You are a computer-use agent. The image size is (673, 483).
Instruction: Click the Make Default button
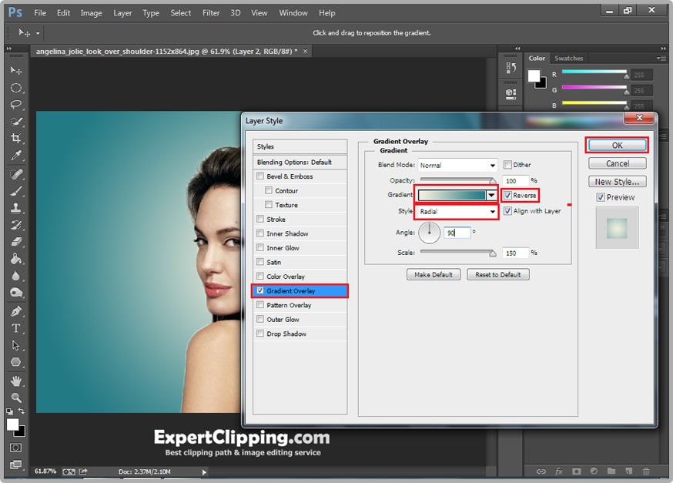(434, 274)
